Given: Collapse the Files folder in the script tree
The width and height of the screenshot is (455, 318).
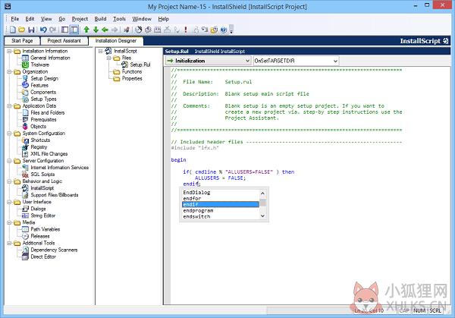Looking at the screenshot, I should tap(108, 58).
